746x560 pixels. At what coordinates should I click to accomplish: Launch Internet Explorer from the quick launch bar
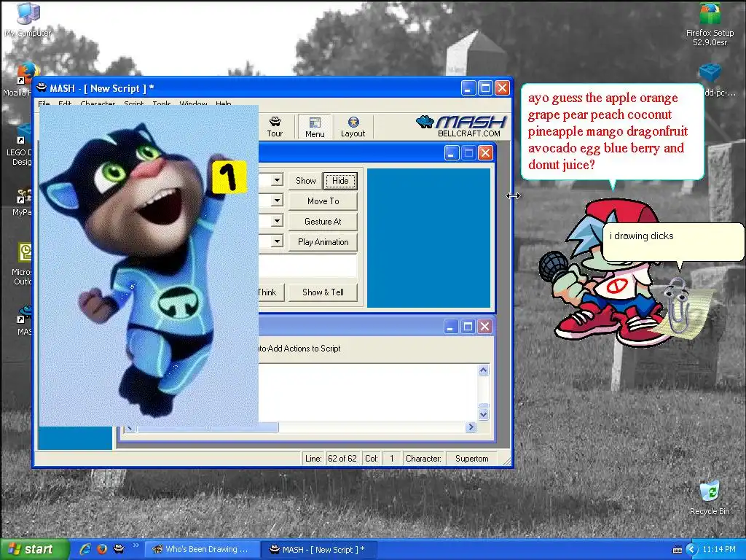pyautogui.click(x=85, y=549)
